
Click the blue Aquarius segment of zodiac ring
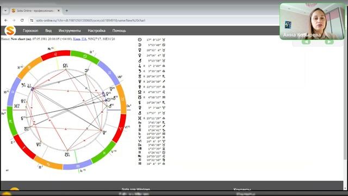pyautogui.click(x=77, y=166)
